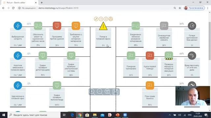
Task: Open Zoom from the taskbar
Action: coord(125,115)
